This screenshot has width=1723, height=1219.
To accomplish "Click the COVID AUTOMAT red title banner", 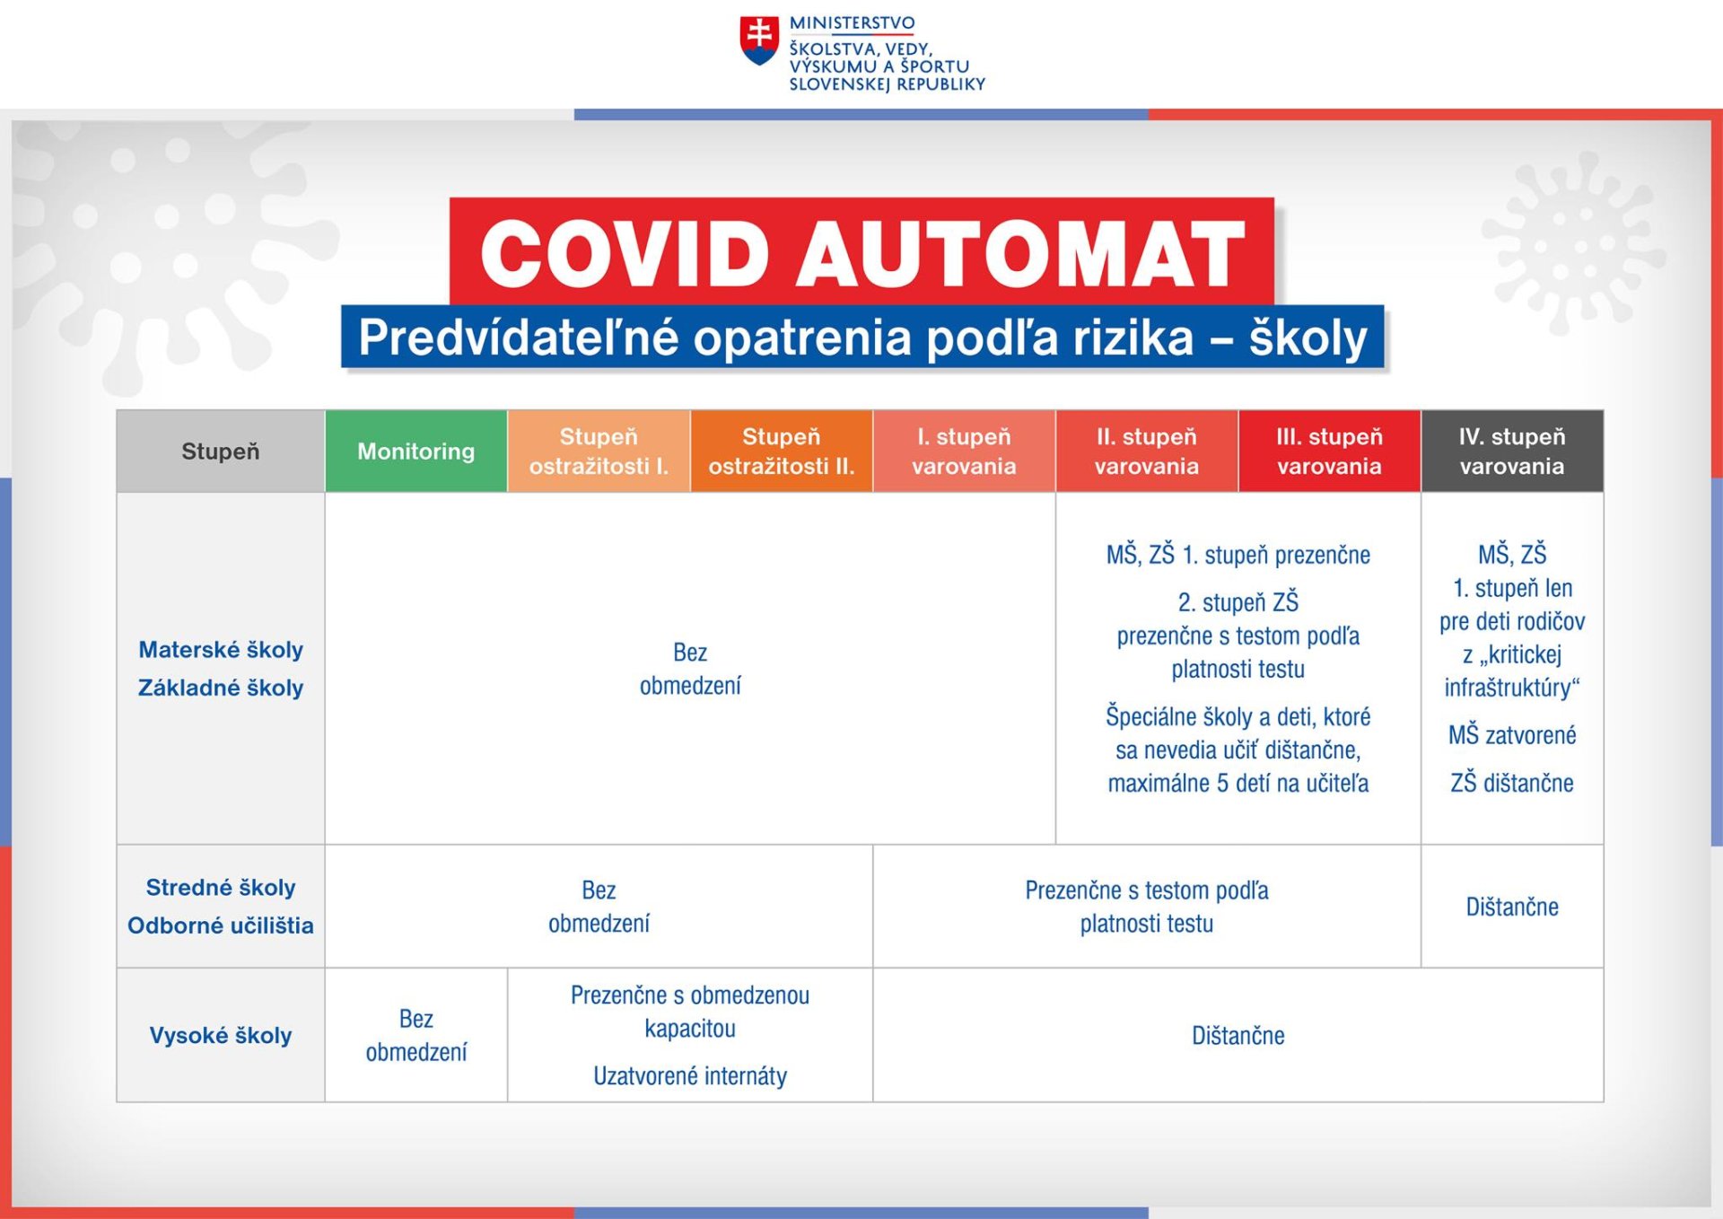I will (861, 252).
